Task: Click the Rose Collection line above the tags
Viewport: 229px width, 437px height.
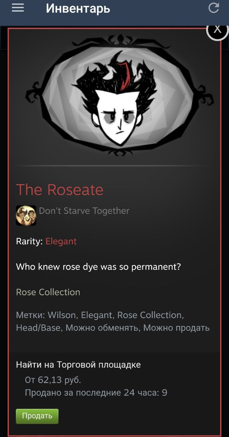Action: pos(48,292)
